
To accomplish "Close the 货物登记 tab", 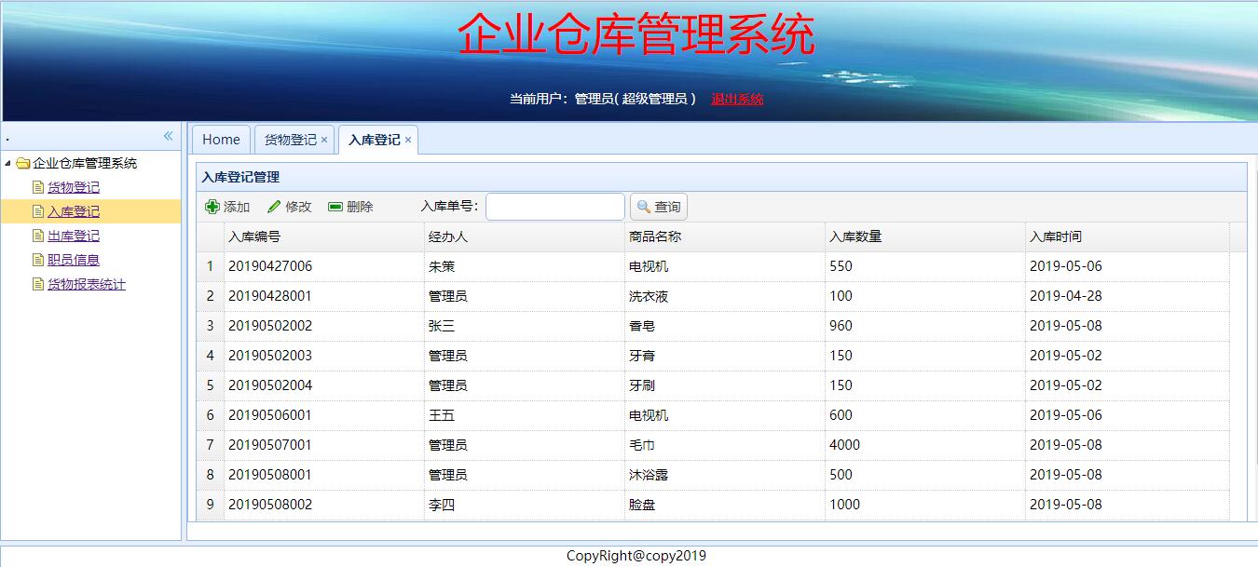I will [324, 140].
